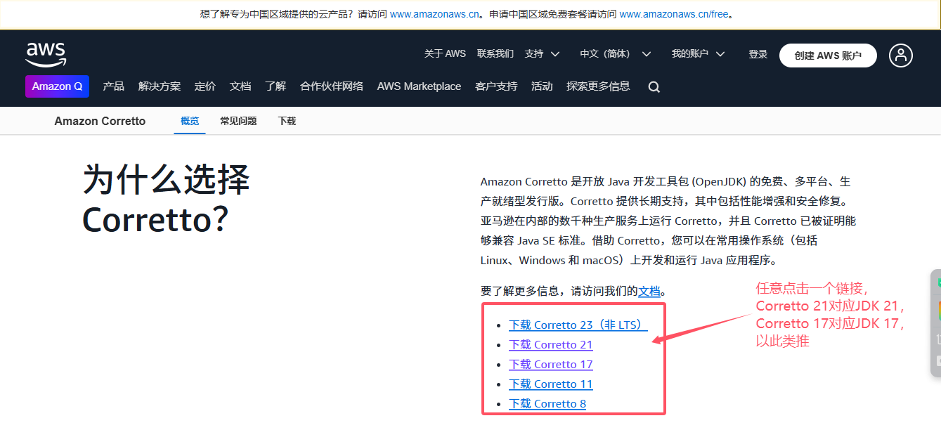Visit www.amazonaws.cn/free banner link

click(674, 14)
